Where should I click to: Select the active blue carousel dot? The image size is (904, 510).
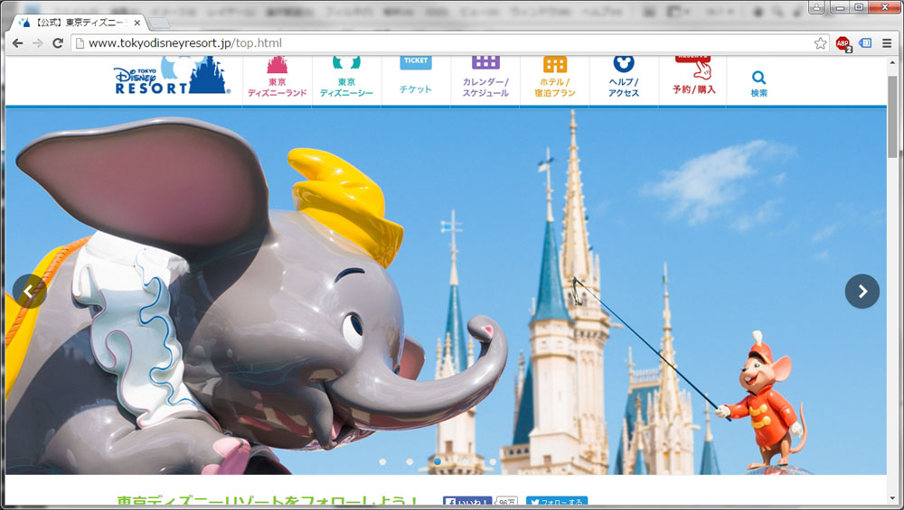click(437, 461)
